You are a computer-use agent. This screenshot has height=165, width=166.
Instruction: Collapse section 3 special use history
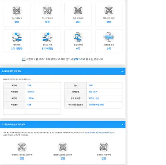pyautogui.click(x=122, y=125)
